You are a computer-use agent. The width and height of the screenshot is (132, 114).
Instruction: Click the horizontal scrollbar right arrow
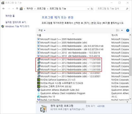coord(128,102)
